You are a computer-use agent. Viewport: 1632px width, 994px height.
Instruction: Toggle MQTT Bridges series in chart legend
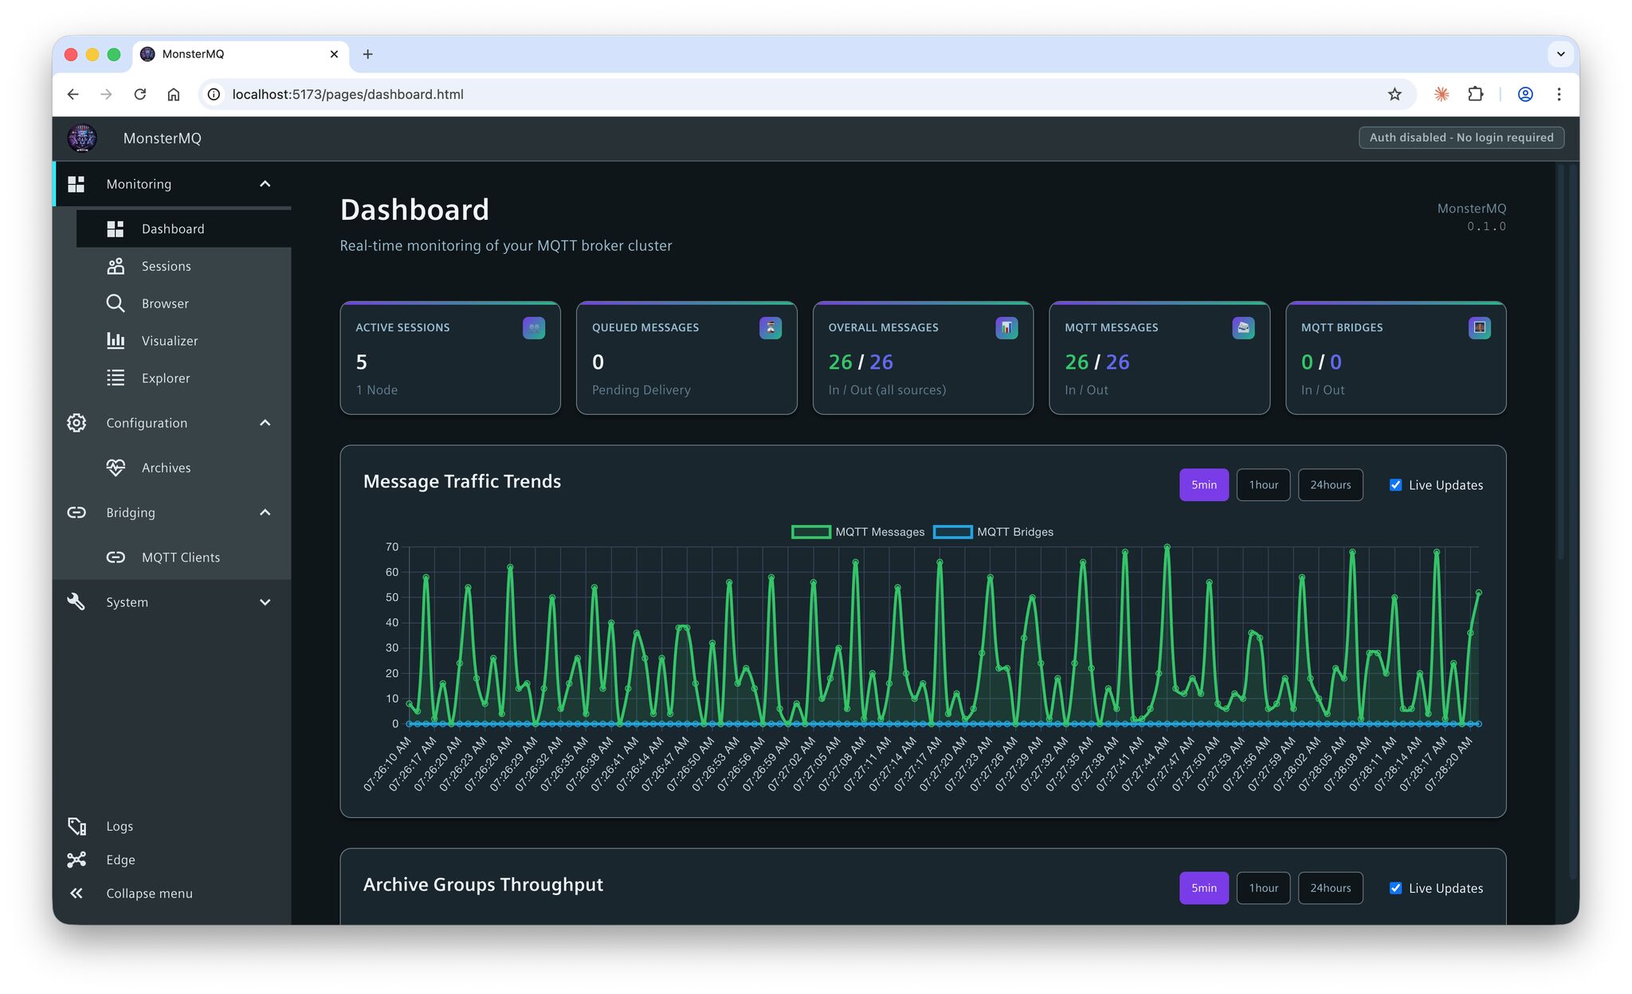pos(994,532)
